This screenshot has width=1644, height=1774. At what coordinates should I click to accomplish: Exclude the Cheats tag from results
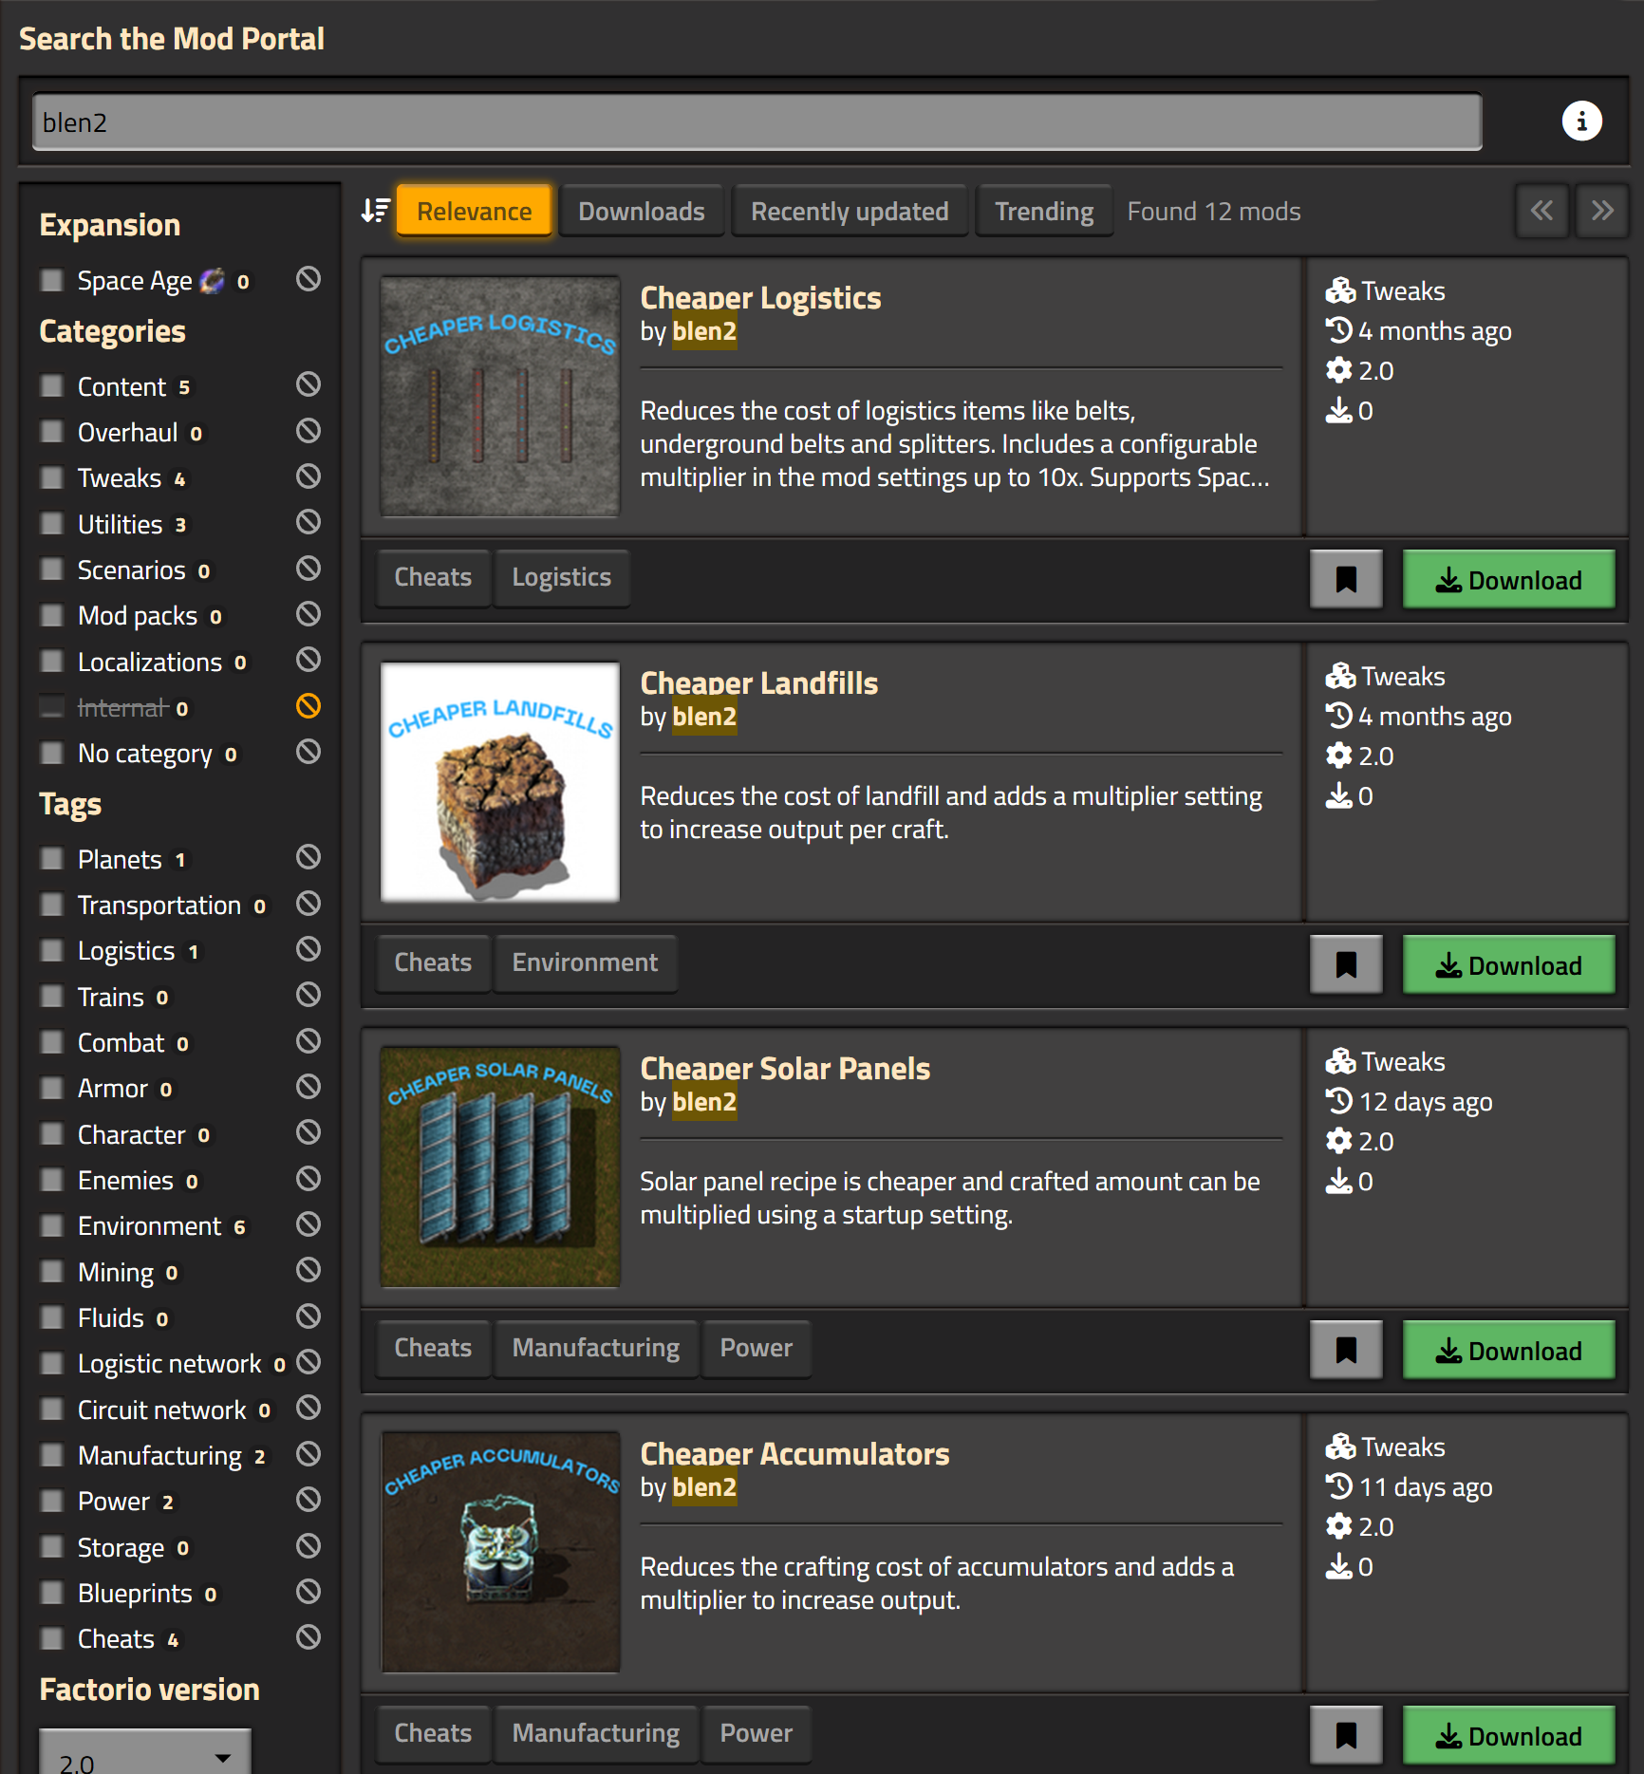click(308, 1637)
